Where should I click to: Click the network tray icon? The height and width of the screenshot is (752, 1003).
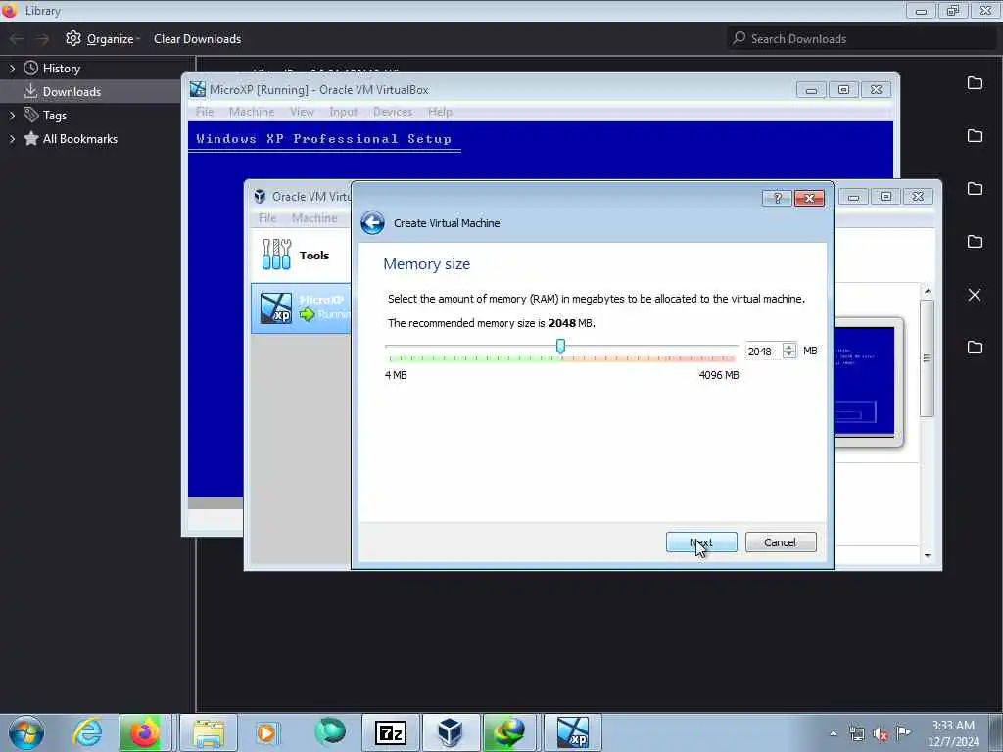tap(856, 734)
